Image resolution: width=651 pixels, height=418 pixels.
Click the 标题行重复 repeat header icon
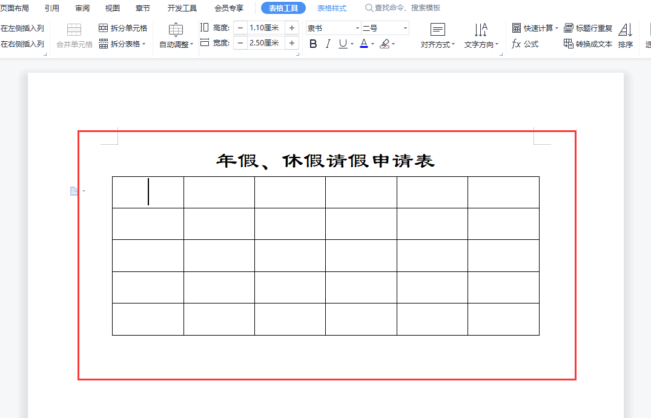(x=588, y=27)
